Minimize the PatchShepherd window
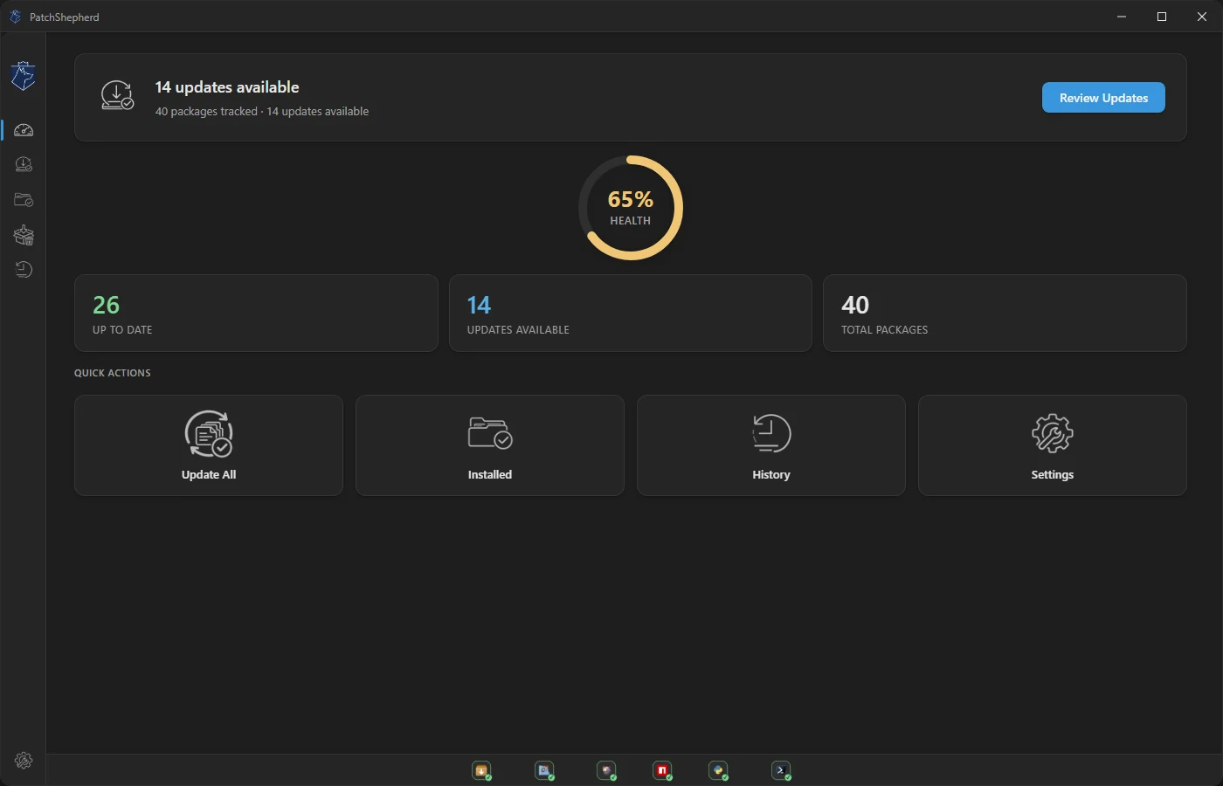The height and width of the screenshot is (786, 1223). [x=1122, y=17]
